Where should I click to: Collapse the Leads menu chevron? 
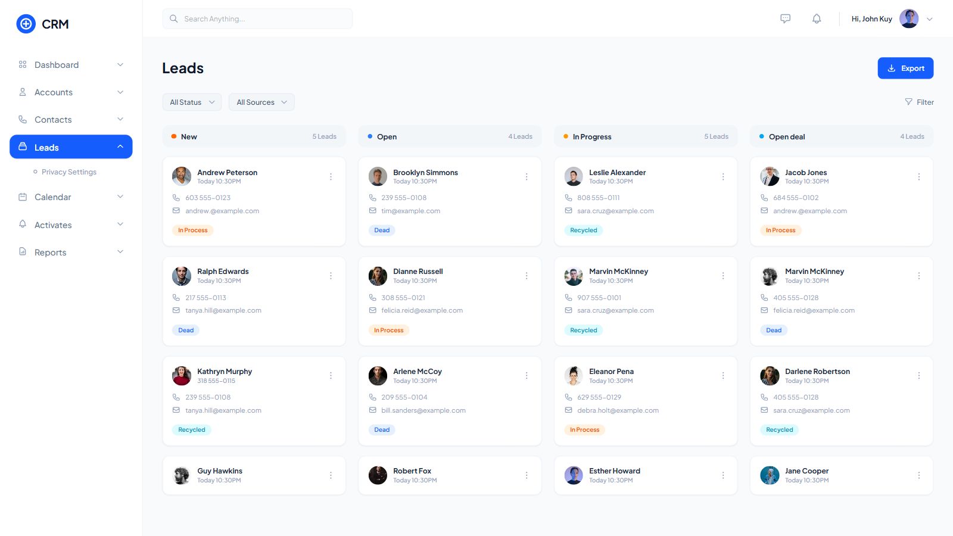point(120,147)
